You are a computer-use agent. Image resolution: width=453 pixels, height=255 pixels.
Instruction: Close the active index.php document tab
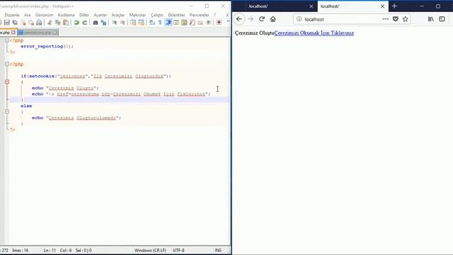click(x=13, y=33)
